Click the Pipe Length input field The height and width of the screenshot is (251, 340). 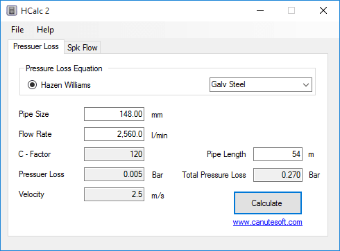(x=278, y=154)
